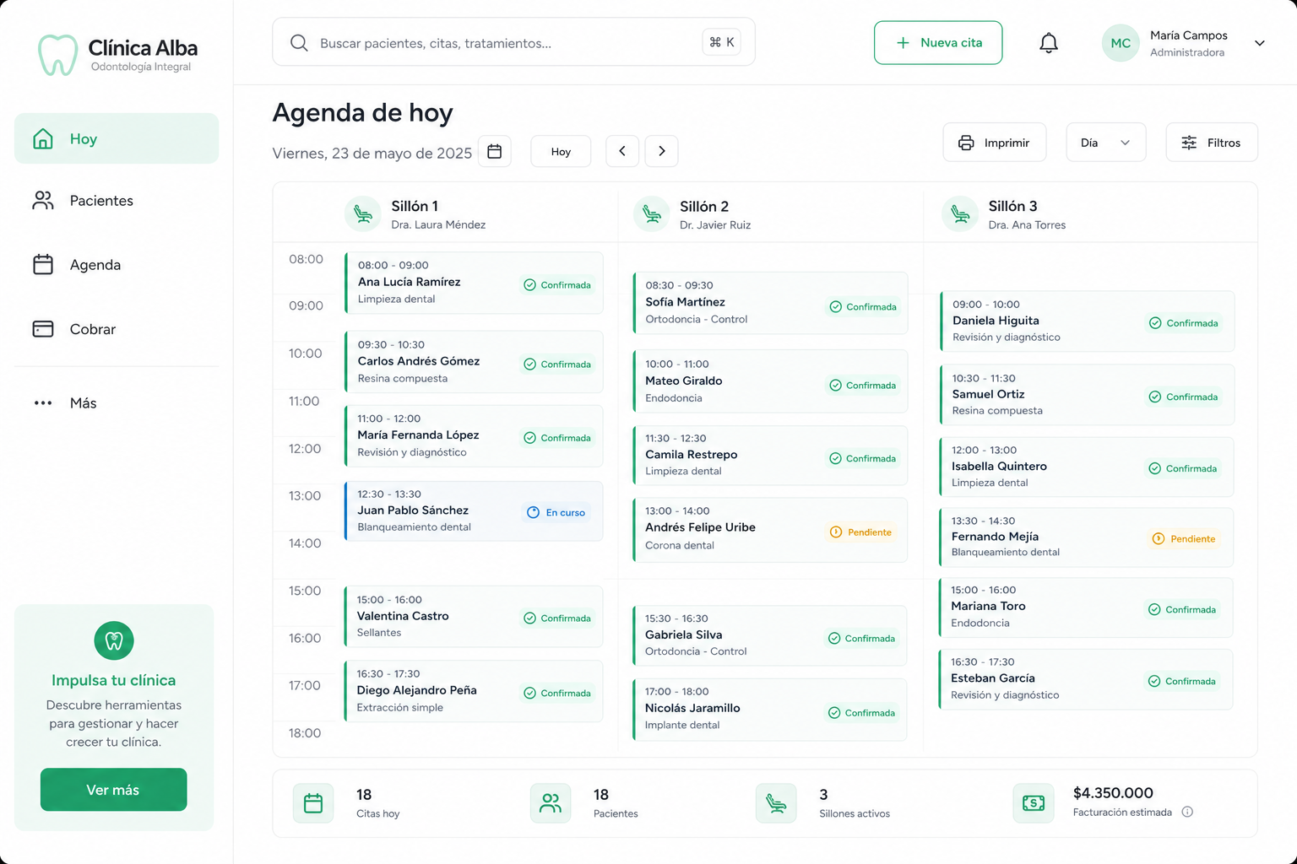Click the MC user avatar
Viewport: 1297px width, 864px height.
tap(1121, 43)
